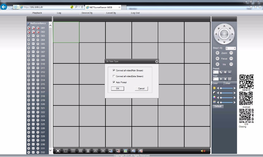Start all local recording camera icon

click(133, 151)
